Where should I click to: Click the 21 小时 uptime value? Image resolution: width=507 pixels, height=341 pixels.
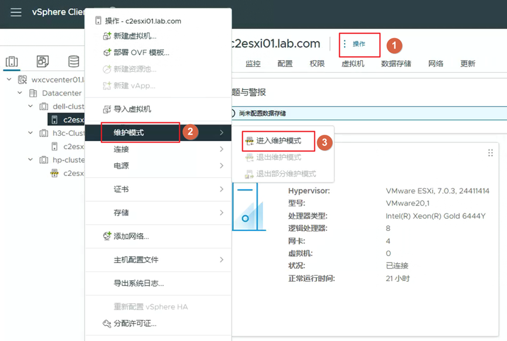[398, 278]
